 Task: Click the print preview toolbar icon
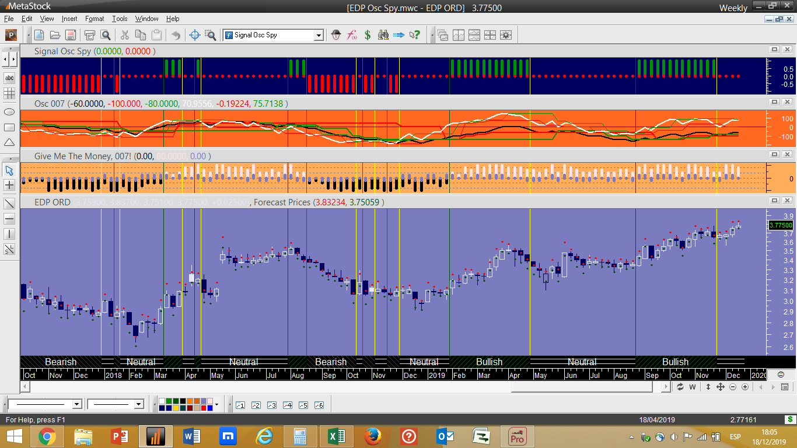[106, 35]
